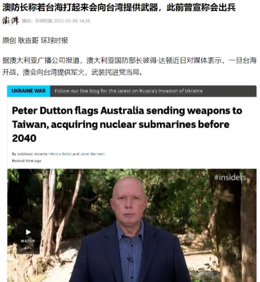Click the 媒体: label beside the logo

(x=28, y=21)
